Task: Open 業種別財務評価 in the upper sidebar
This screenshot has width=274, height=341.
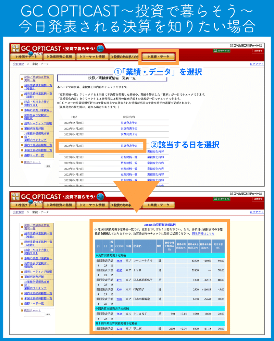Action: click(x=34, y=129)
